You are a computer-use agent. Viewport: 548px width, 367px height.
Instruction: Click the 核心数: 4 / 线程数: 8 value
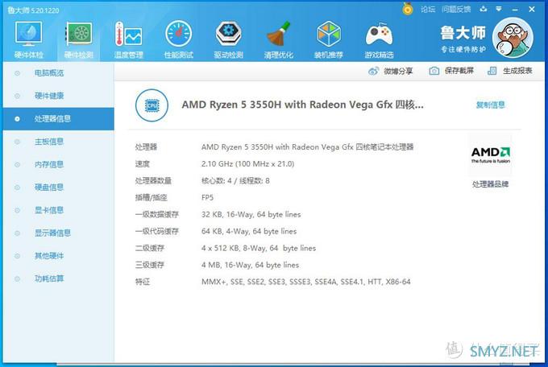tap(235, 181)
